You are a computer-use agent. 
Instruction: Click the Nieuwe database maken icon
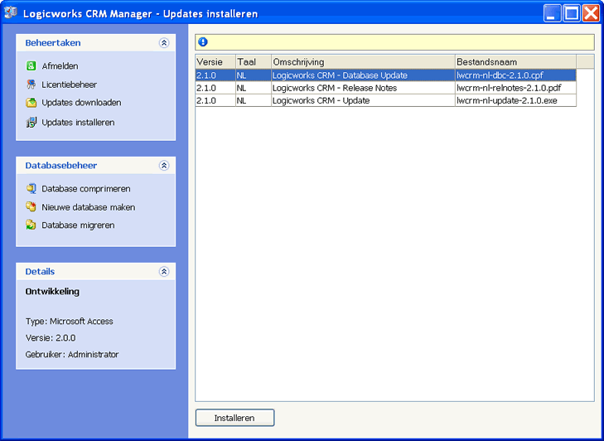[31, 207]
